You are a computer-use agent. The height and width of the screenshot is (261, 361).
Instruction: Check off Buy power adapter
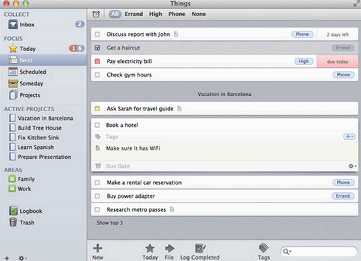click(97, 196)
